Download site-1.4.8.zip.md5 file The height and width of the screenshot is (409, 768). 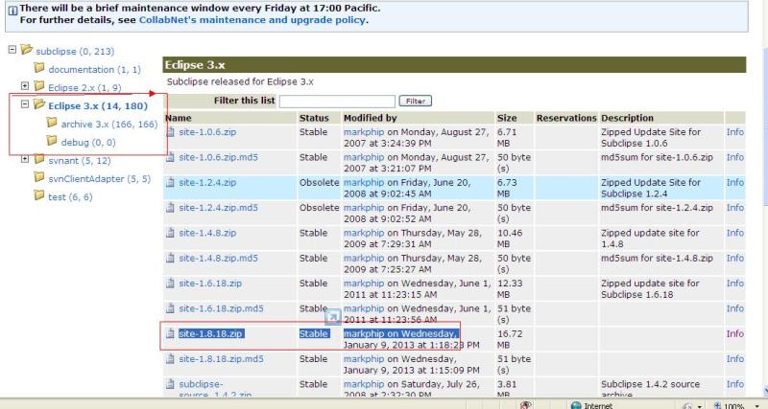218,258
